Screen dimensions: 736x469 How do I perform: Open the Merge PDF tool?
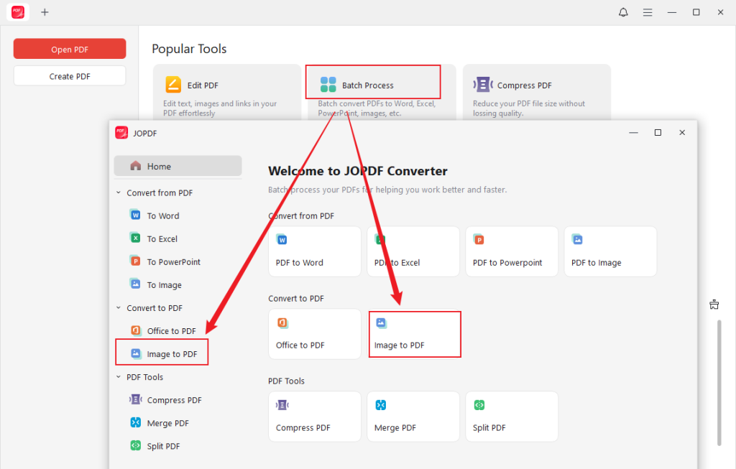point(413,417)
